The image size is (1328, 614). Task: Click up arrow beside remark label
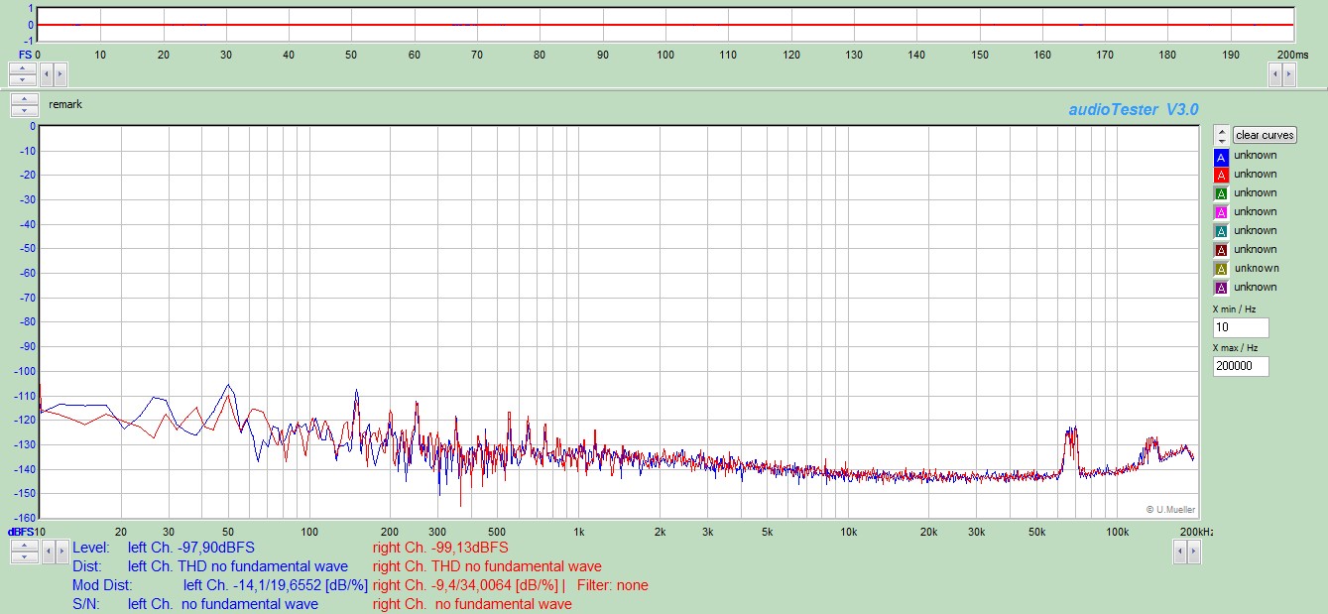(x=23, y=99)
